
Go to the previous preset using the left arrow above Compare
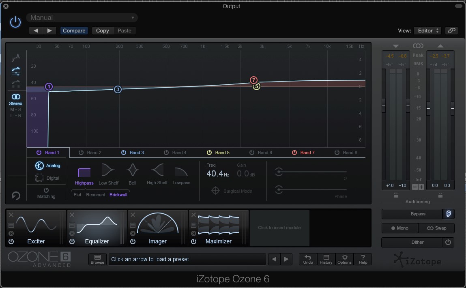(x=36, y=30)
